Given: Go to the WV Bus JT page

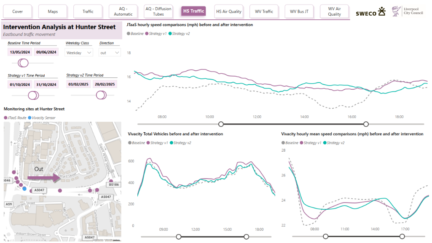Looking at the screenshot, I should pos(299,11).
